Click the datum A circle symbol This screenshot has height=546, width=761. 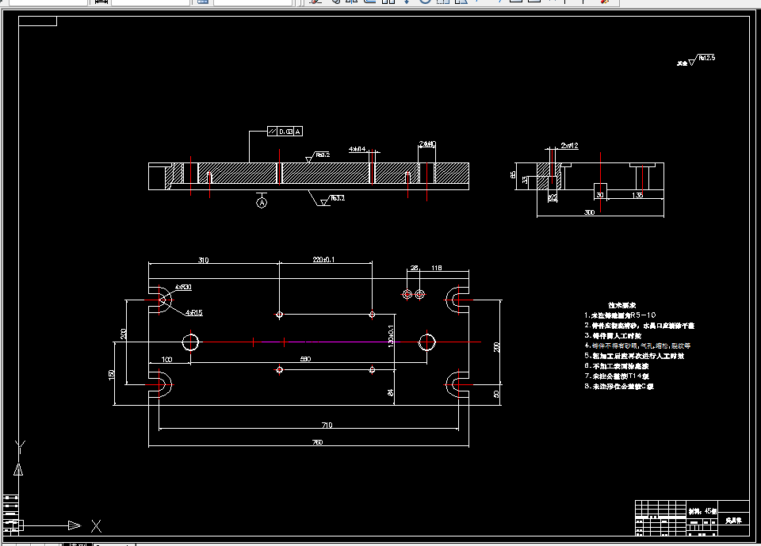[x=262, y=202]
